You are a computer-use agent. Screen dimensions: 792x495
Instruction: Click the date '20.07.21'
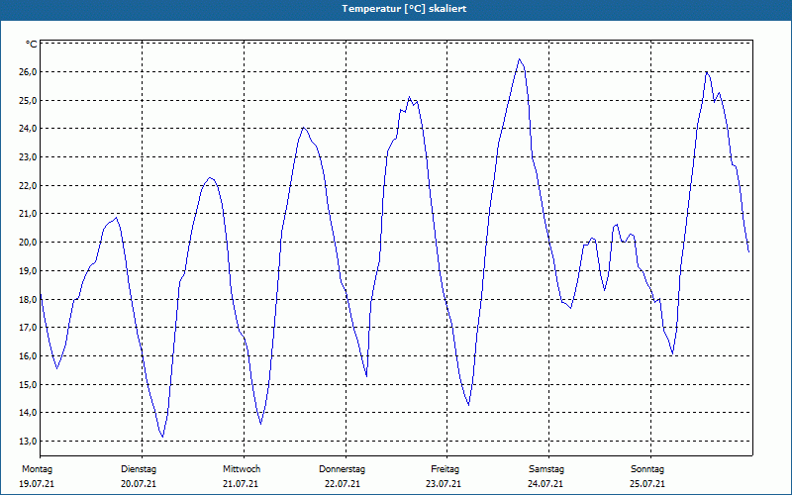click(139, 484)
